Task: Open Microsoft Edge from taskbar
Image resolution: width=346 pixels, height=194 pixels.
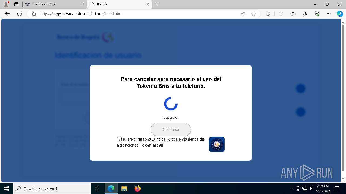Action: [x=111, y=189]
